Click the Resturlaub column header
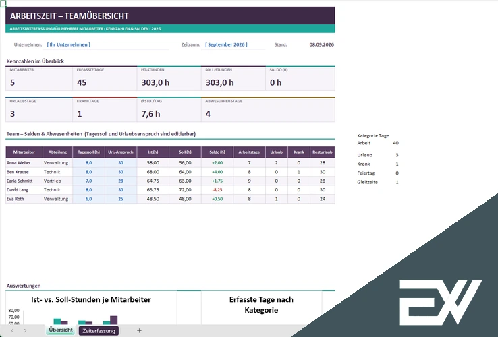 pos(323,152)
